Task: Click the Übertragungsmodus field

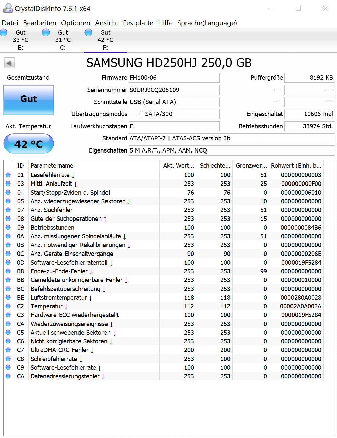Action: tap(174, 114)
